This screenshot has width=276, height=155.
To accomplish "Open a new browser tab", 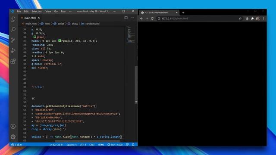I will [x=183, y=12].
